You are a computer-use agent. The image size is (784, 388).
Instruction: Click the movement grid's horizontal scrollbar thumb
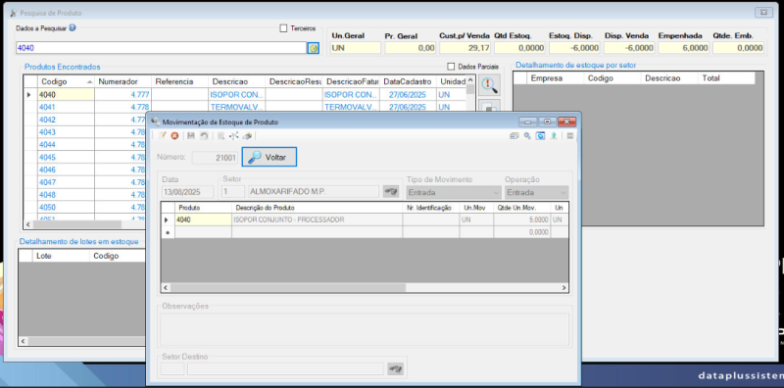pos(288,288)
